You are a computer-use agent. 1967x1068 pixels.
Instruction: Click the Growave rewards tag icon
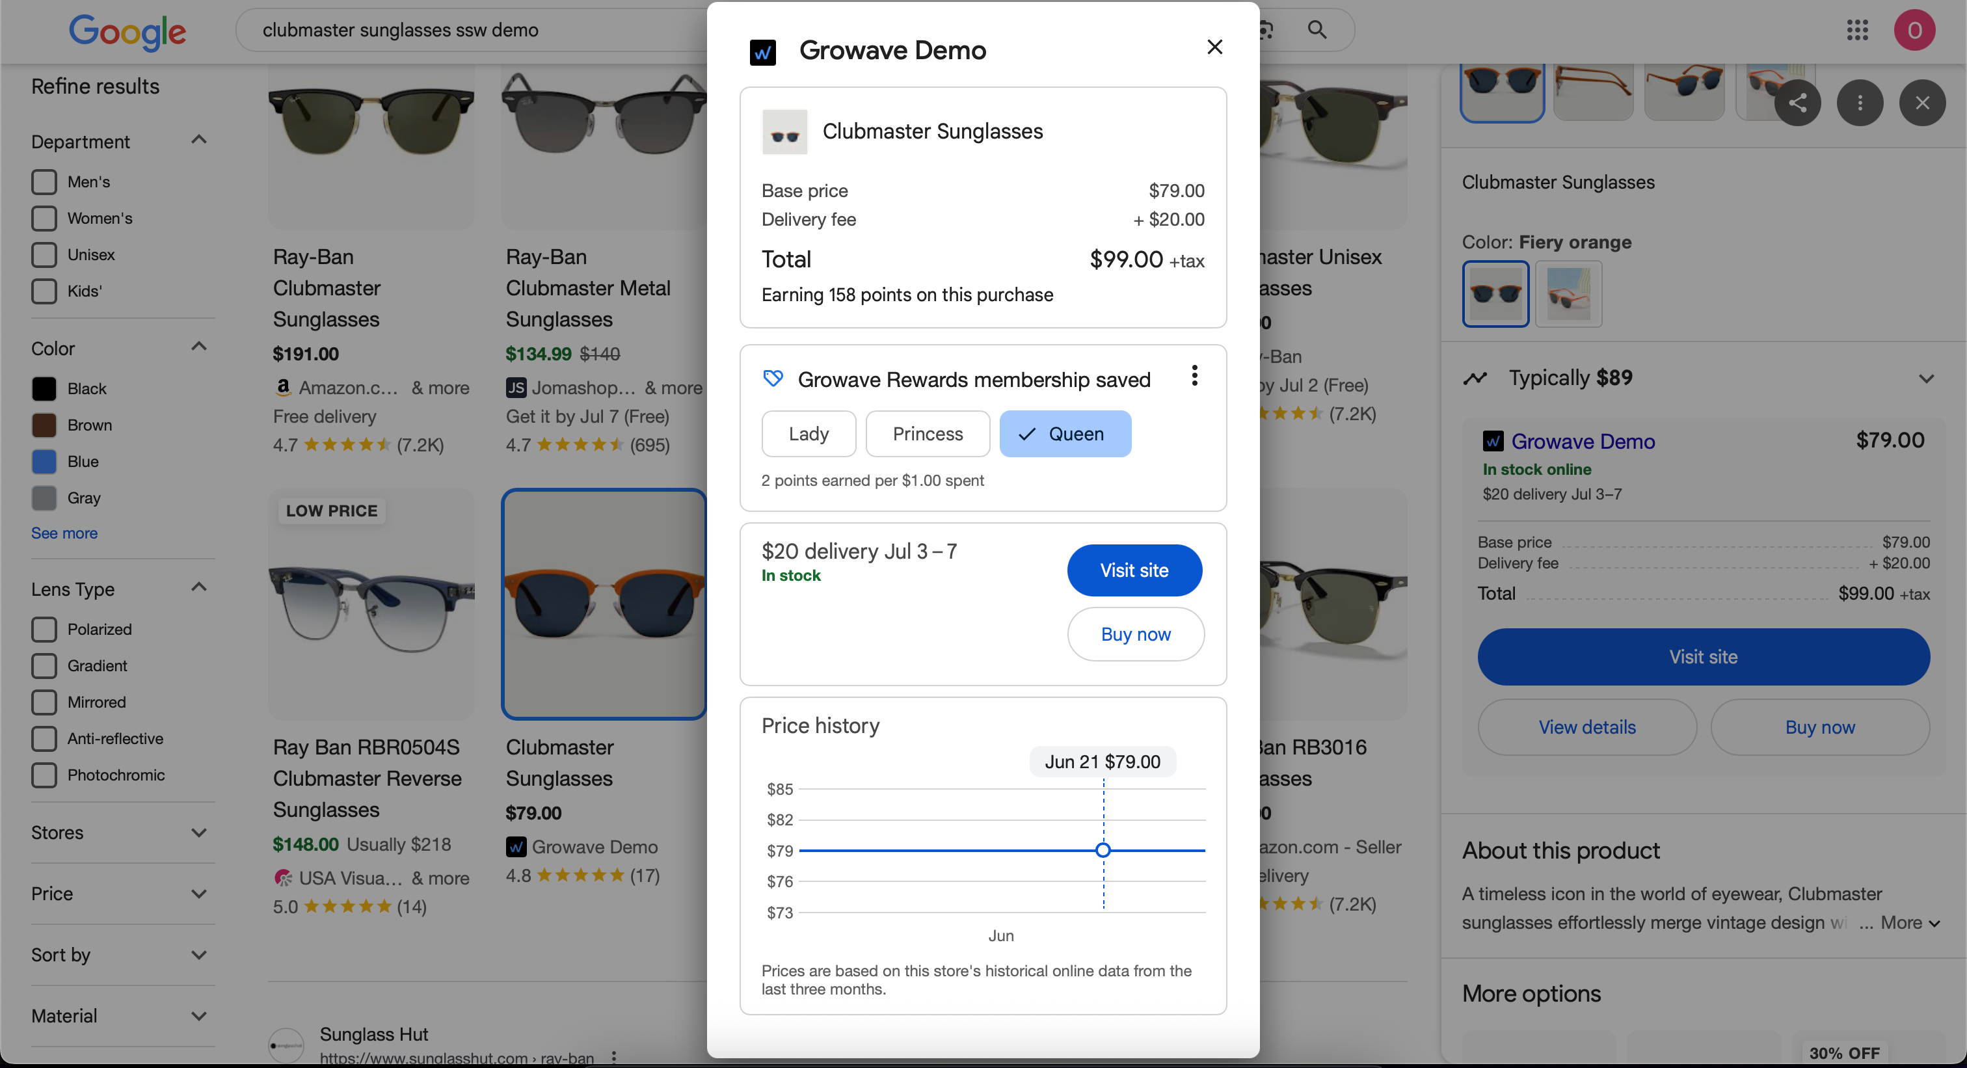coord(773,379)
